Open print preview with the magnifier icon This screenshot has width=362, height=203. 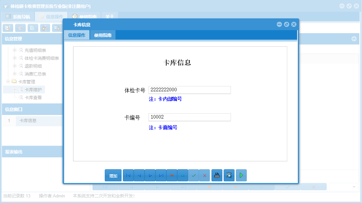229,175
